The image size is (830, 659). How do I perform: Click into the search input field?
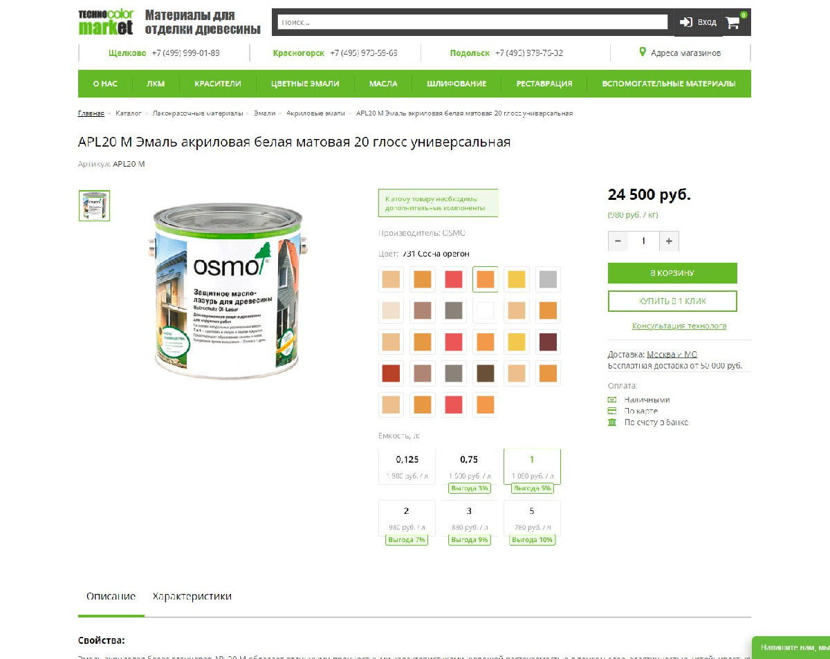click(x=472, y=22)
